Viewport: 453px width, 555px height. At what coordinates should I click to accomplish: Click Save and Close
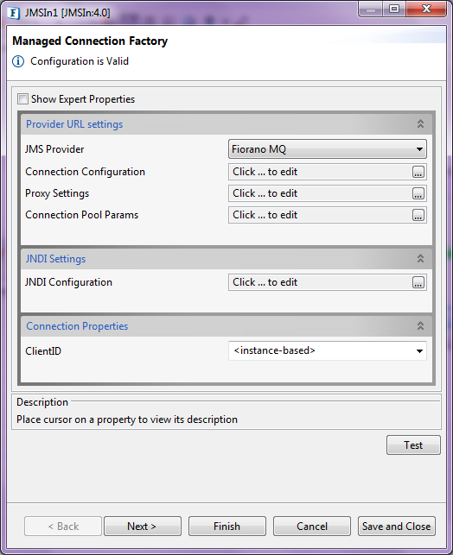[x=397, y=527]
